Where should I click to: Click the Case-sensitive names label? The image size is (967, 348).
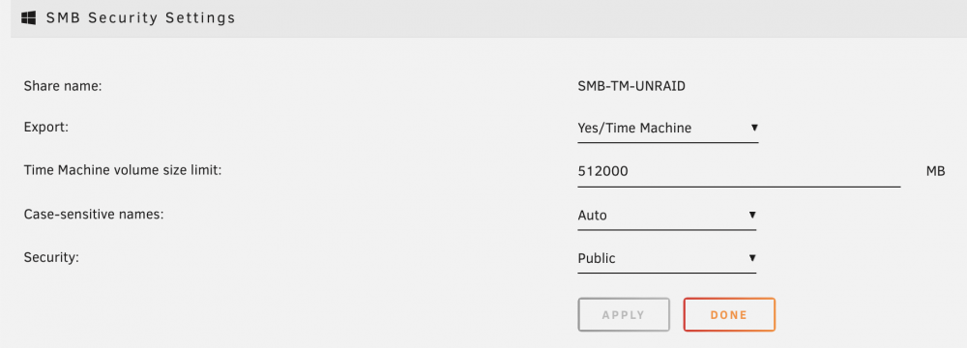pyautogui.click(x=93, y=215)
